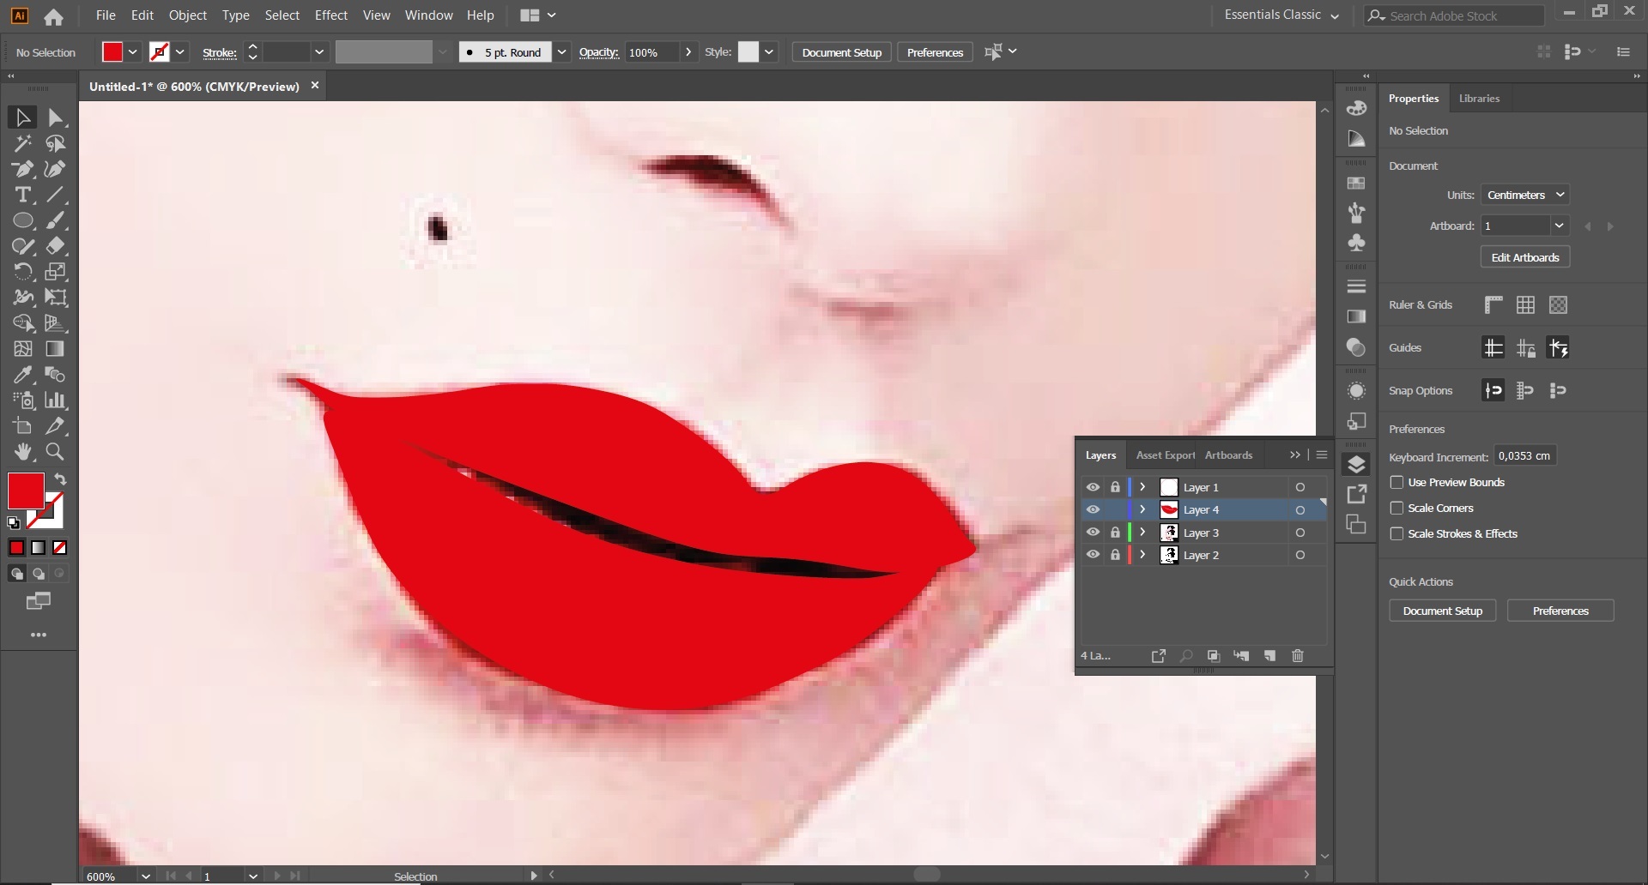Open the Object menu
Viewport: 1648px width, 885px height.
click(x=188, y=15)
